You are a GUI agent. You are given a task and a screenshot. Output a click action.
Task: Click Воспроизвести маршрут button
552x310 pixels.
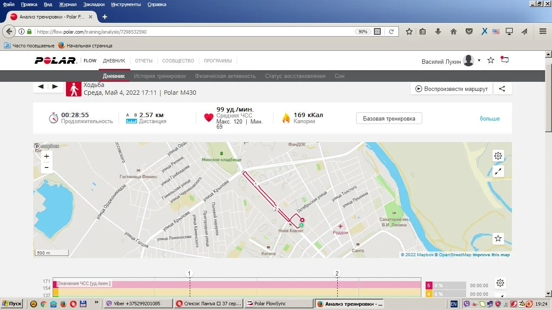tap(451, 89)
